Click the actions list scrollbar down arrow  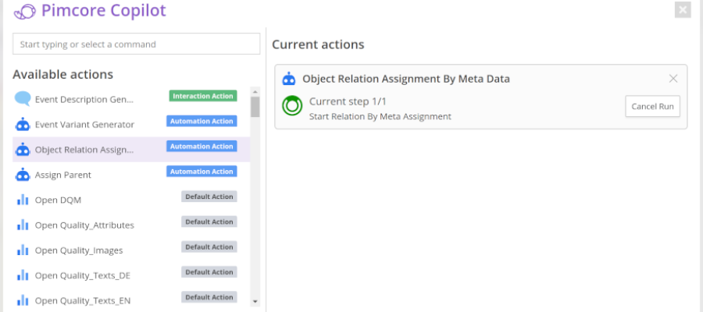click(255, 302)
